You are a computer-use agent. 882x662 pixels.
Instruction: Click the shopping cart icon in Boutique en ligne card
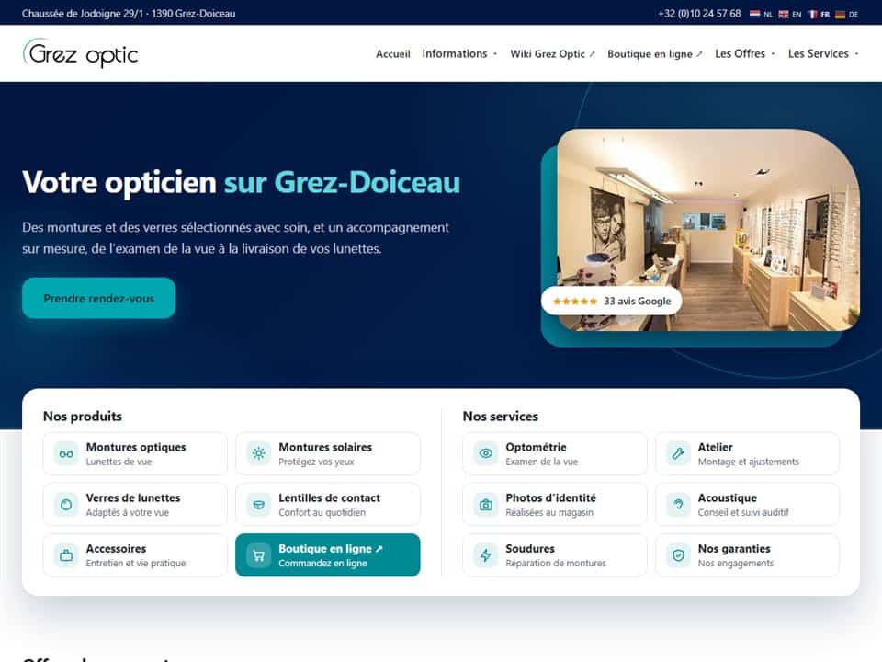click(259, 555)
